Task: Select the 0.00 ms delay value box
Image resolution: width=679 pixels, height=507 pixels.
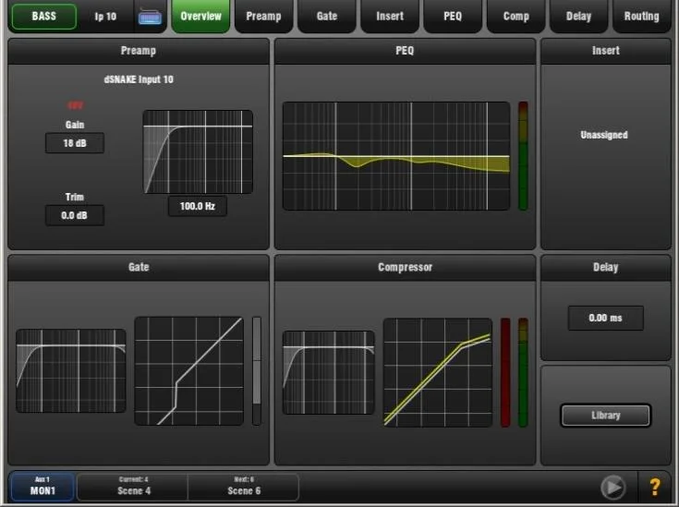Action: point(605,318)
